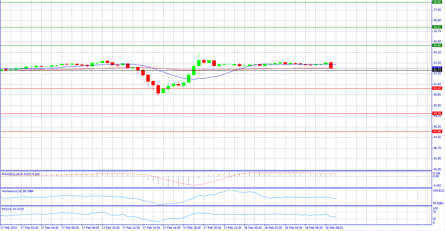Click the 17 Feb 20:30 time label

coord(212,228)
